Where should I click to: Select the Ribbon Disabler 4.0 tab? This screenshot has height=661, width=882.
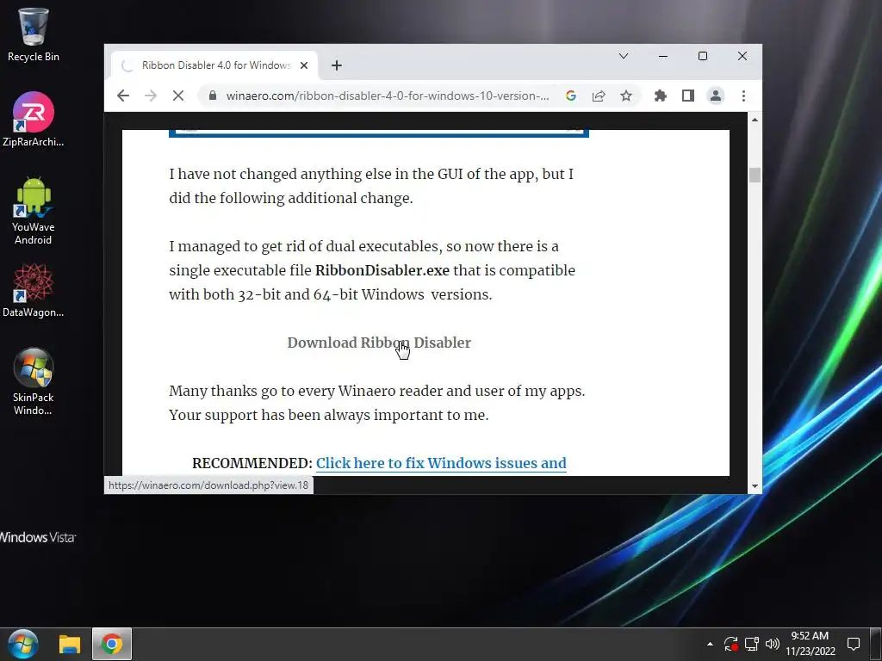(214, 65)
